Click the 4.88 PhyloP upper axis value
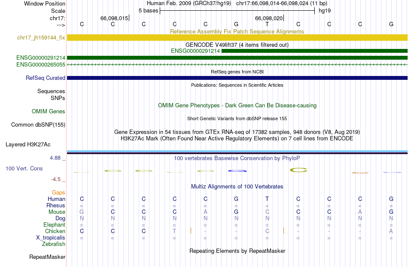408x267 pixels. click(55, 158)
